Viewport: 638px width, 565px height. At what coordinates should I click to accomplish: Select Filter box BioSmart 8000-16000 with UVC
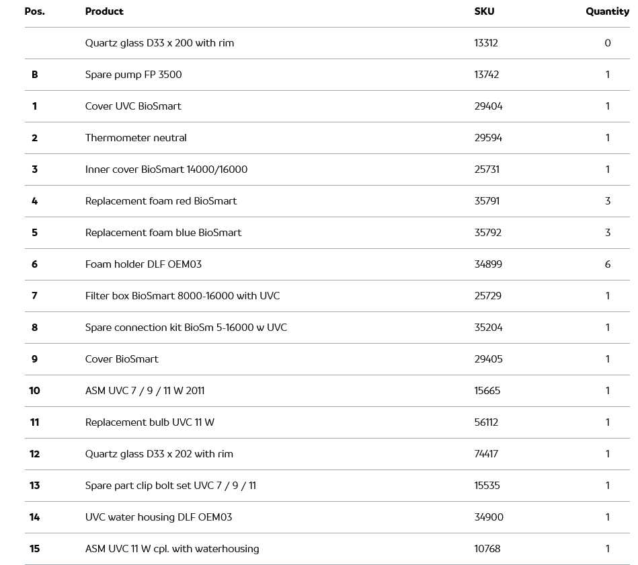182,296
